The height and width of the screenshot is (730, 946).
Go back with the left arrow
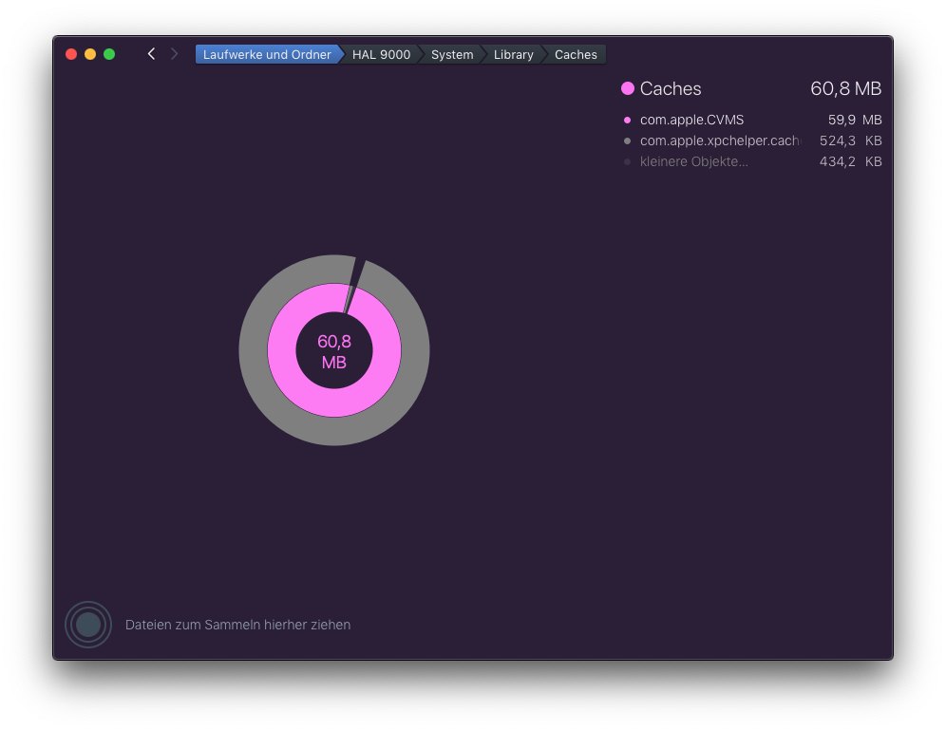(x=151, y=54)
